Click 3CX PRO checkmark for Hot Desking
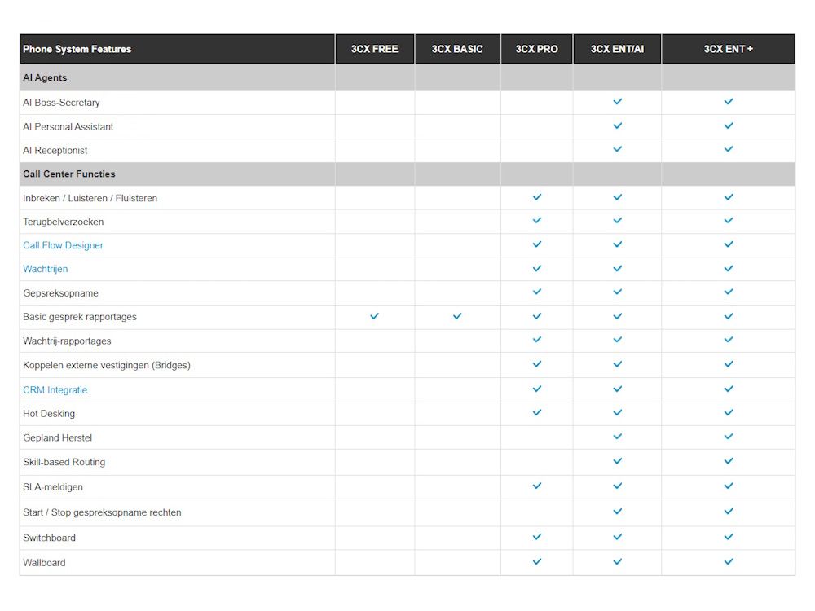Screen dimensions: 815x611 (537, 413)
